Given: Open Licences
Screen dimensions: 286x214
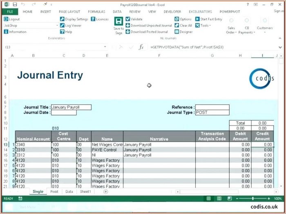Looking at the screenshot, I should click(100, 19).
